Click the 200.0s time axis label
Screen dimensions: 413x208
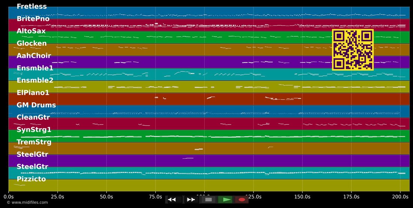pos(400,196)
